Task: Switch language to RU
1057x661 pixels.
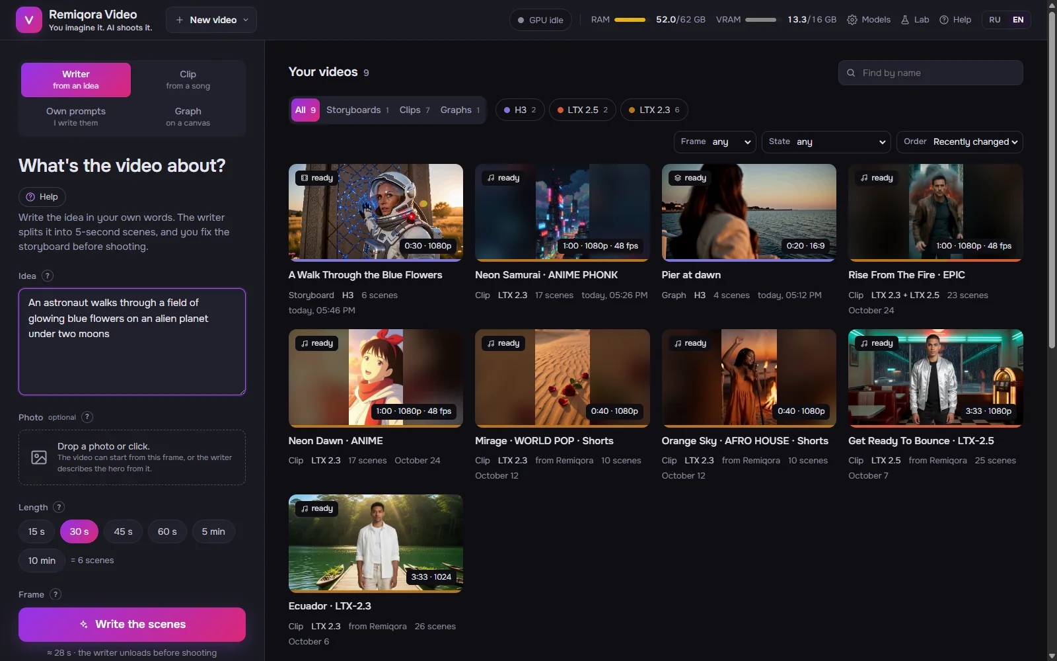Action: [x=995, y=20]
